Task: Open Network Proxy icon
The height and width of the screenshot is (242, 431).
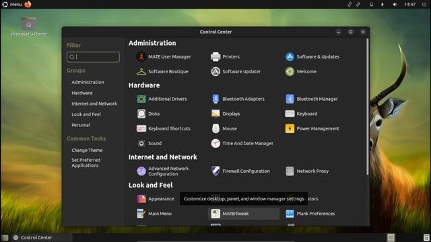Action: coord(290,171)
